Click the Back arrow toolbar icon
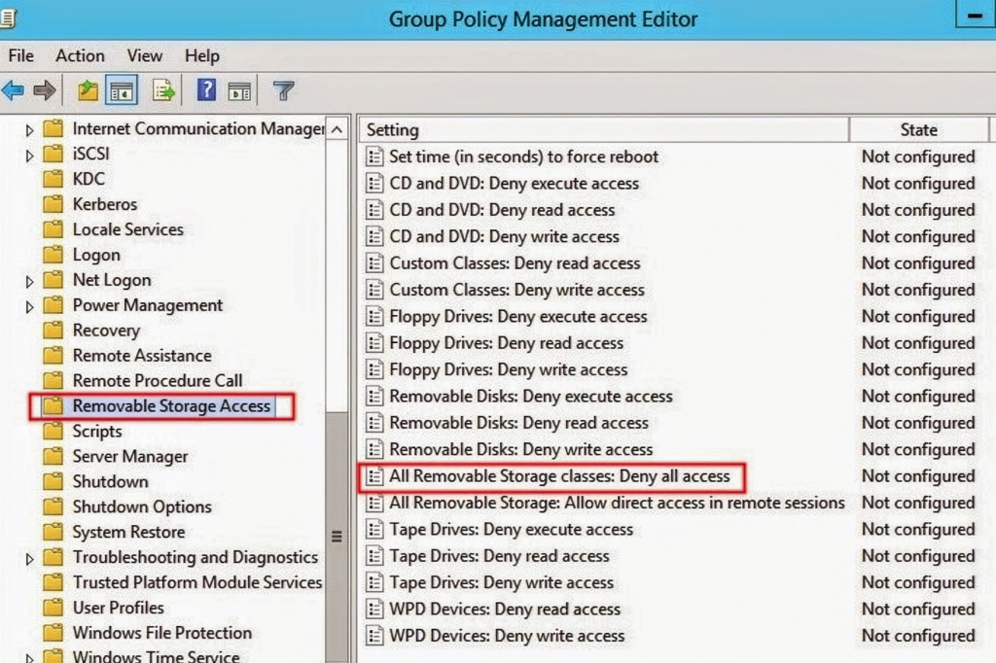The image size is (996, 663). click(x=13, y=91)
